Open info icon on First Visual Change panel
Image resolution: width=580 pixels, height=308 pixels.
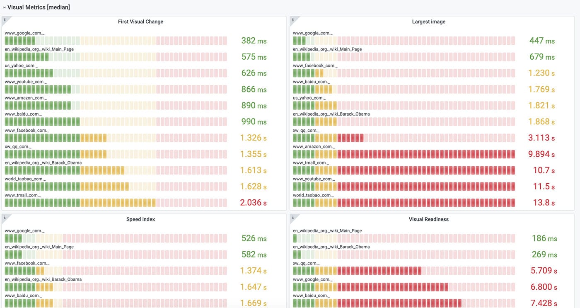pos(5,19)
